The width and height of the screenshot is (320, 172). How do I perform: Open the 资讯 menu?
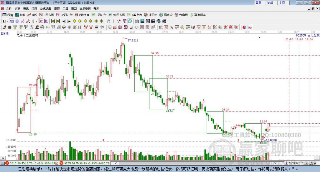tap(26, 8)
